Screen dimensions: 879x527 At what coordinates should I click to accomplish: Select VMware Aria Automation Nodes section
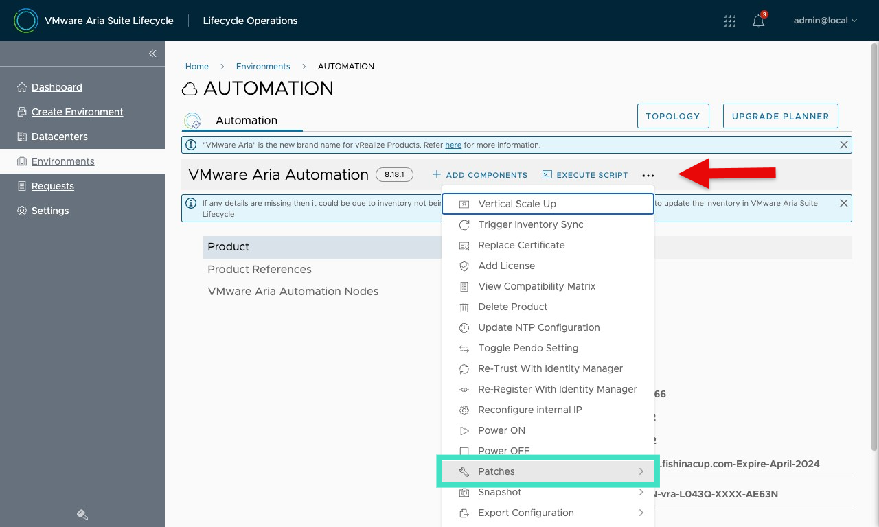click(293, 291)
